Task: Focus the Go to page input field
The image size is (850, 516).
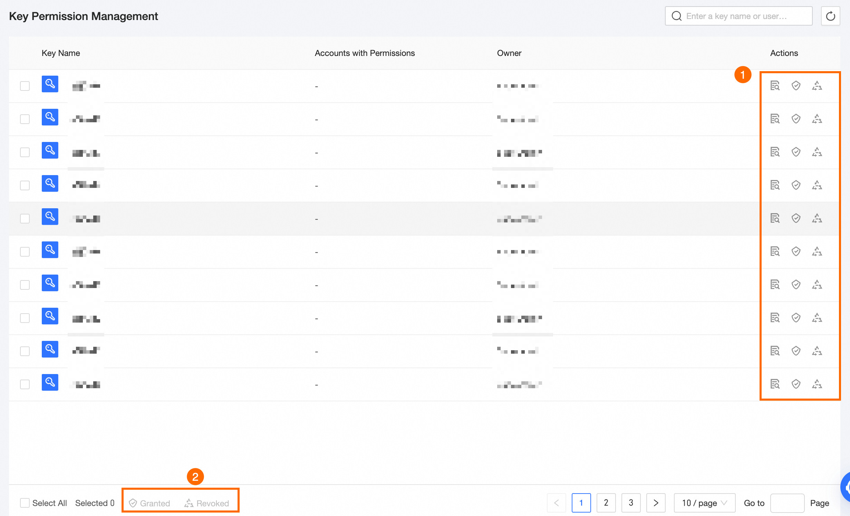Action: (x=787, y=503)
